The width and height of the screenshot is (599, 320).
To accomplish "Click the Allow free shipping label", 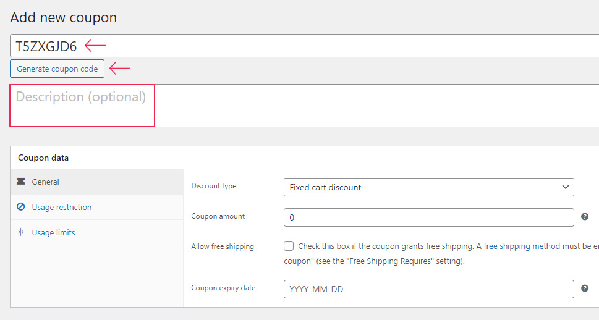I will point(223,246).
